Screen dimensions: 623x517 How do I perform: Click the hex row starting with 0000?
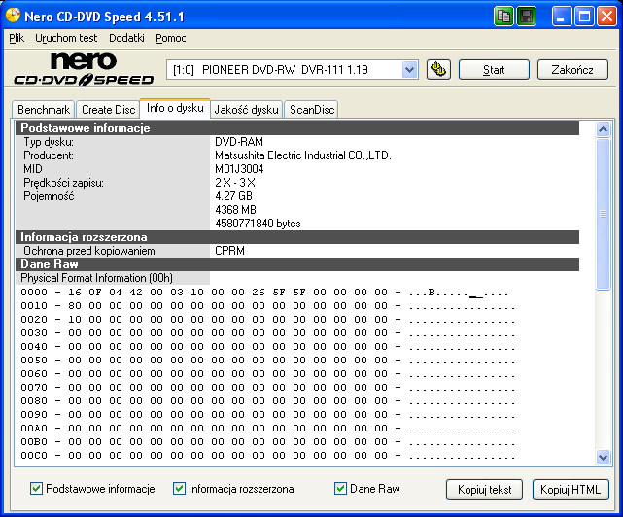click(264, 293)
